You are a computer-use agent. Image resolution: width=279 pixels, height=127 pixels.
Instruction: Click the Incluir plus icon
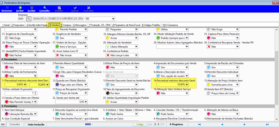click(x=20, y=8)
